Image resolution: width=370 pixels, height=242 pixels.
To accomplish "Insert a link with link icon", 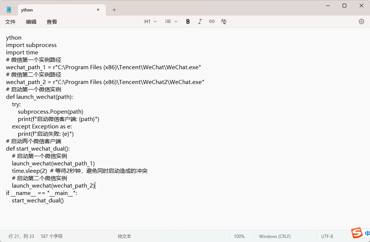I will [211, 21].
